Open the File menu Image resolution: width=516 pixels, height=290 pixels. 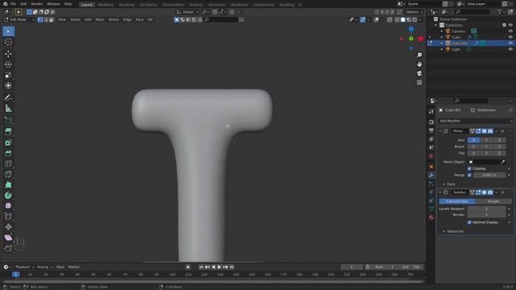(x=13, y=4)
